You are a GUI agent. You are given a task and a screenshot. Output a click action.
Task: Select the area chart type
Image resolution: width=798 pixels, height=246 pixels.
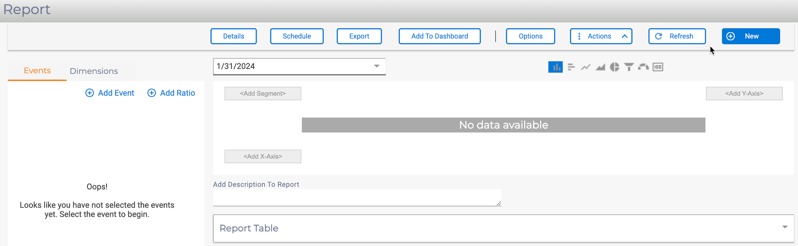click(x=600, y=67)
